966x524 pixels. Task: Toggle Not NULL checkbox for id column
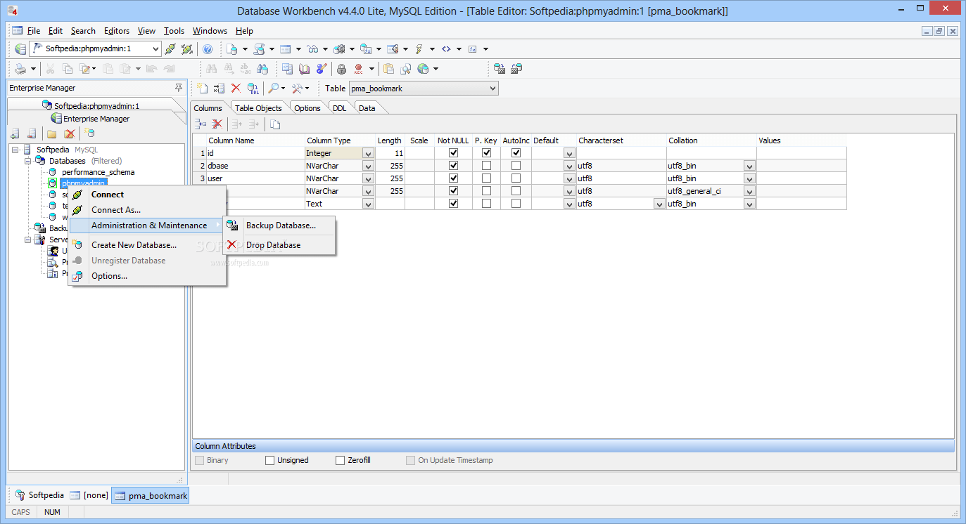(x=453, y=153)
